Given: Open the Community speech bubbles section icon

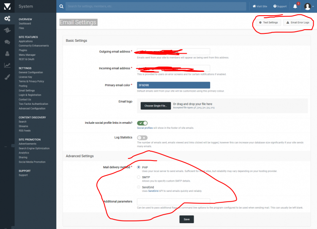Looking at the screenshot, I should [x=7, y=42].
